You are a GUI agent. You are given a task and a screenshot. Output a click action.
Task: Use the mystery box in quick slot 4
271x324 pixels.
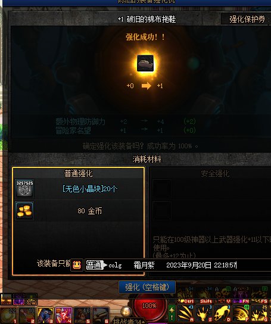(x=63, y=315)
